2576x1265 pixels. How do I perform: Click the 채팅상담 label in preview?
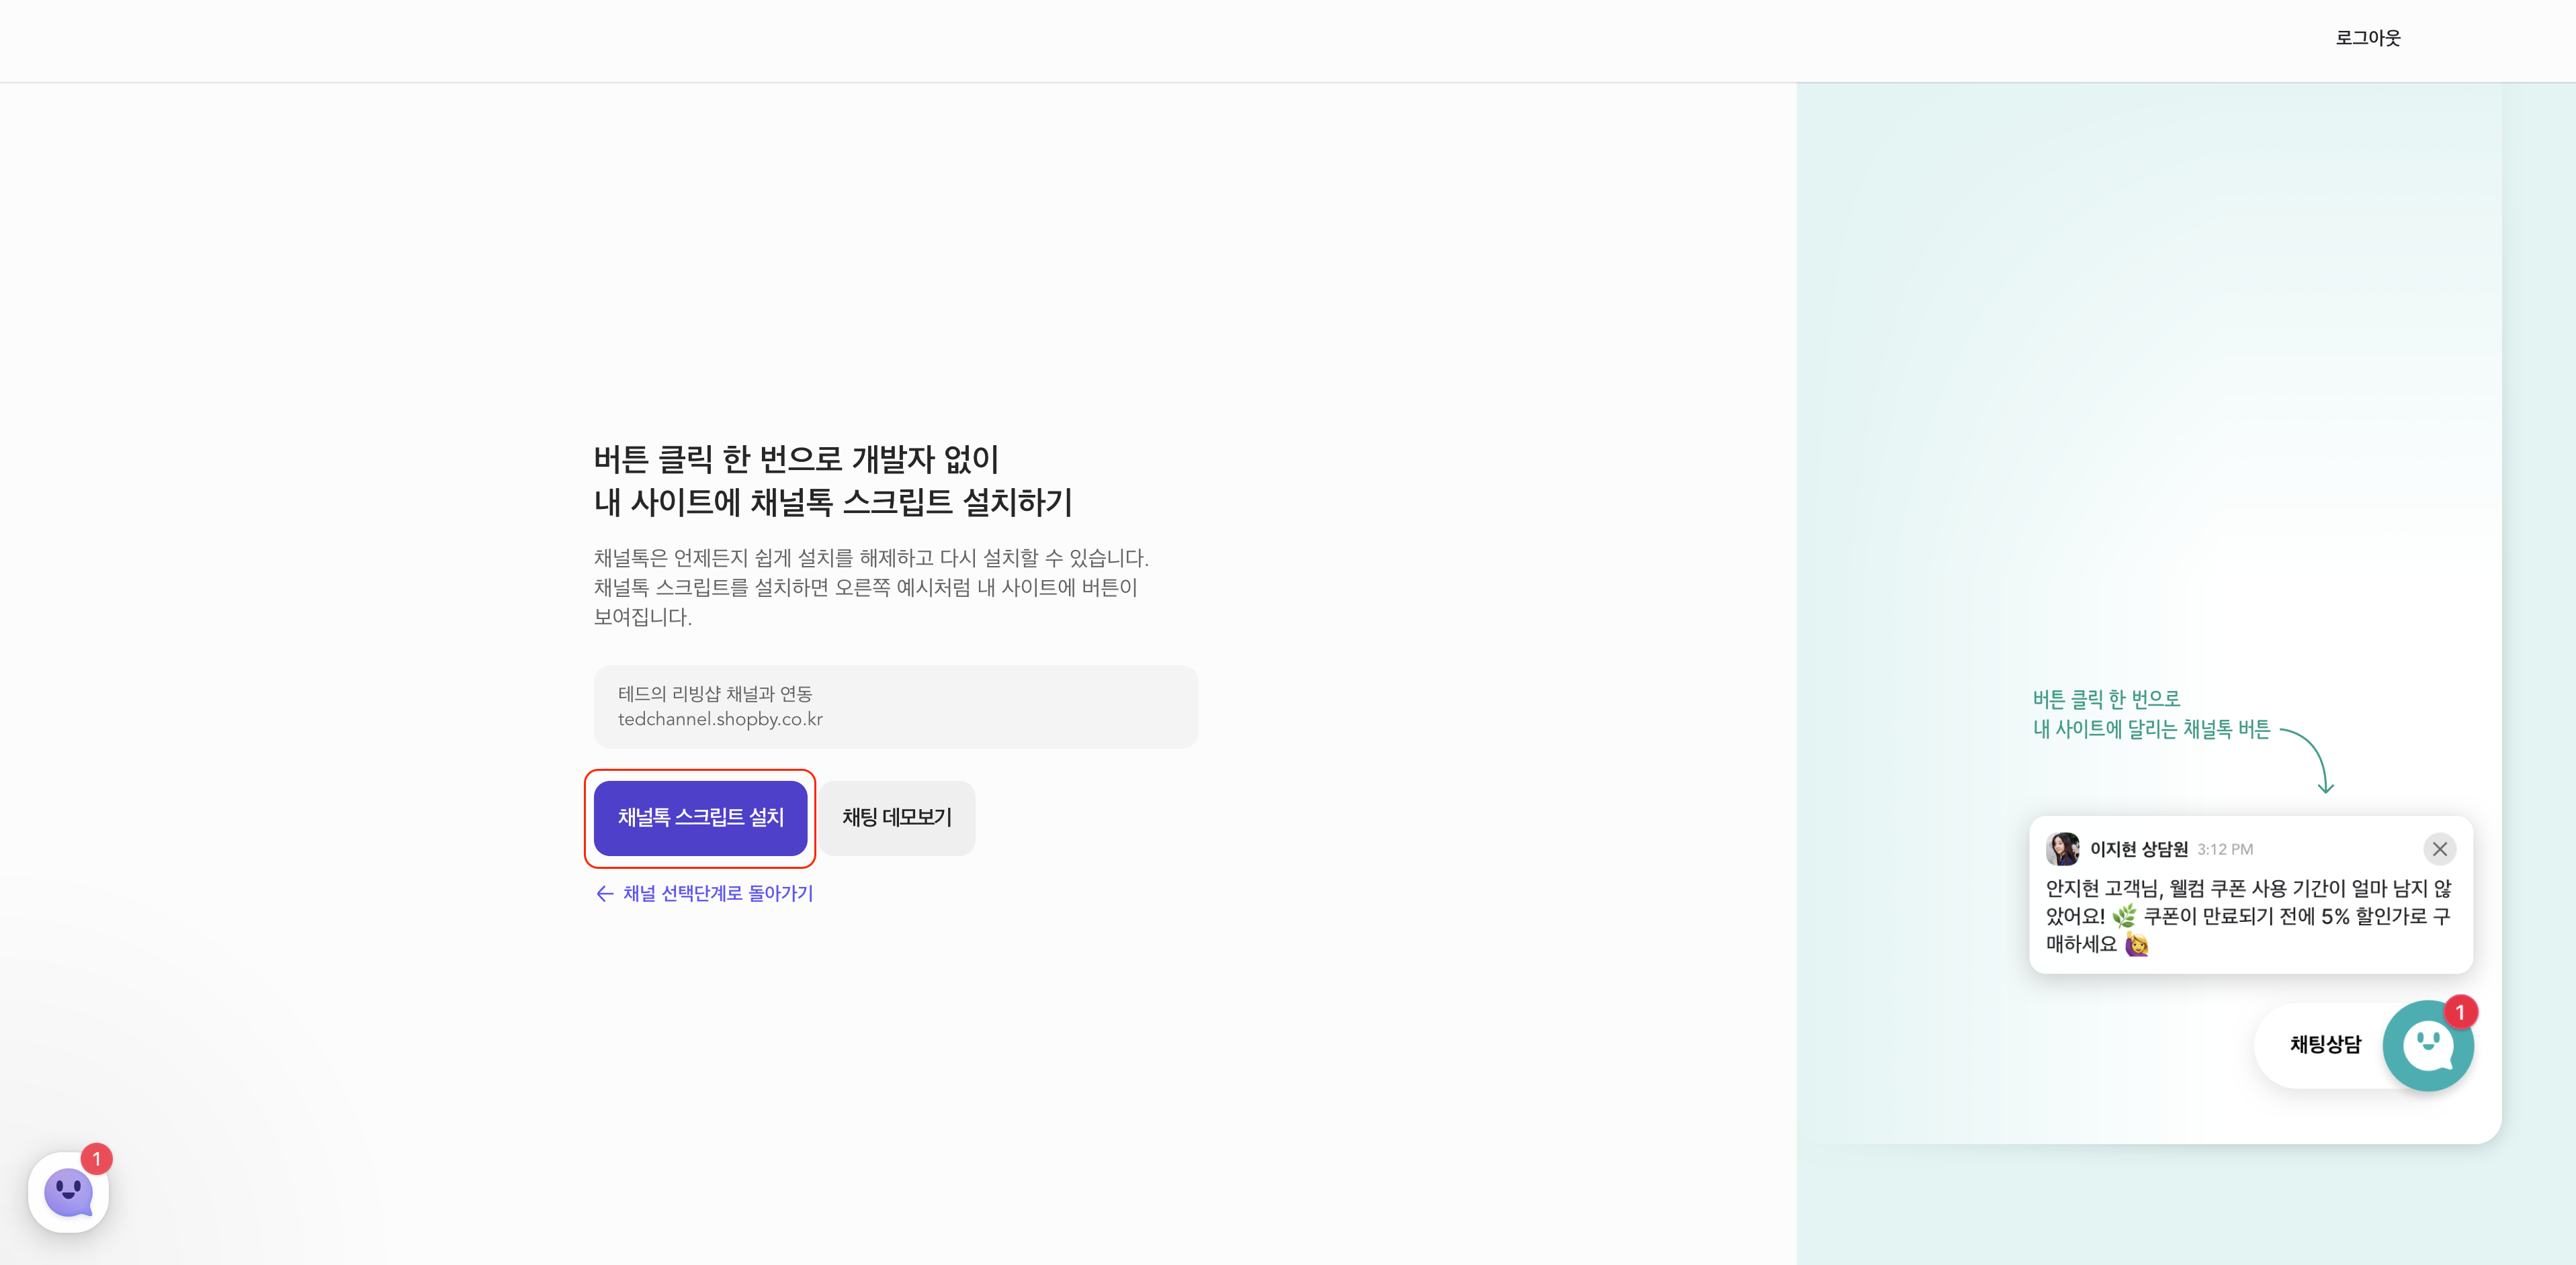tap(2325, 1045)
